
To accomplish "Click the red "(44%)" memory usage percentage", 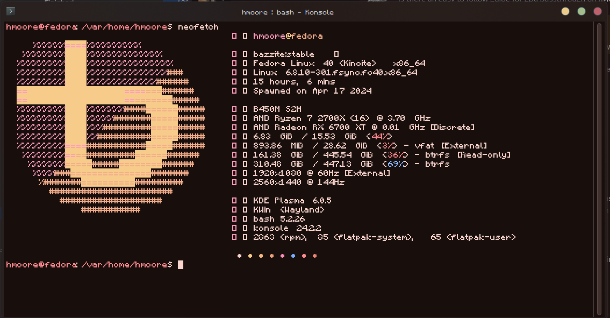I will 379,136.
